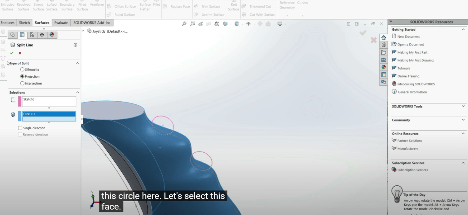Screen dimensions: 468x215
Task: Click the pink swatch beside Sketch6
Action: coord(20,102)
